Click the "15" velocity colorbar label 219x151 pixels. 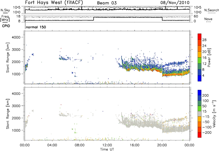[204, 111]
